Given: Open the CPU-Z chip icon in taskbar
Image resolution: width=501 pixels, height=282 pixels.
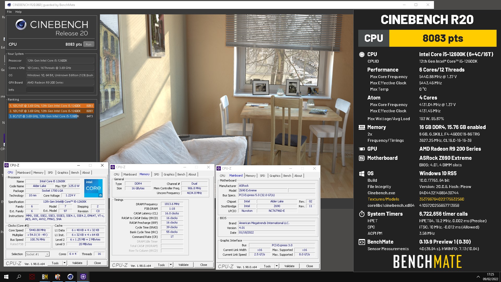Looking at the screenshot, I should 83,277.
